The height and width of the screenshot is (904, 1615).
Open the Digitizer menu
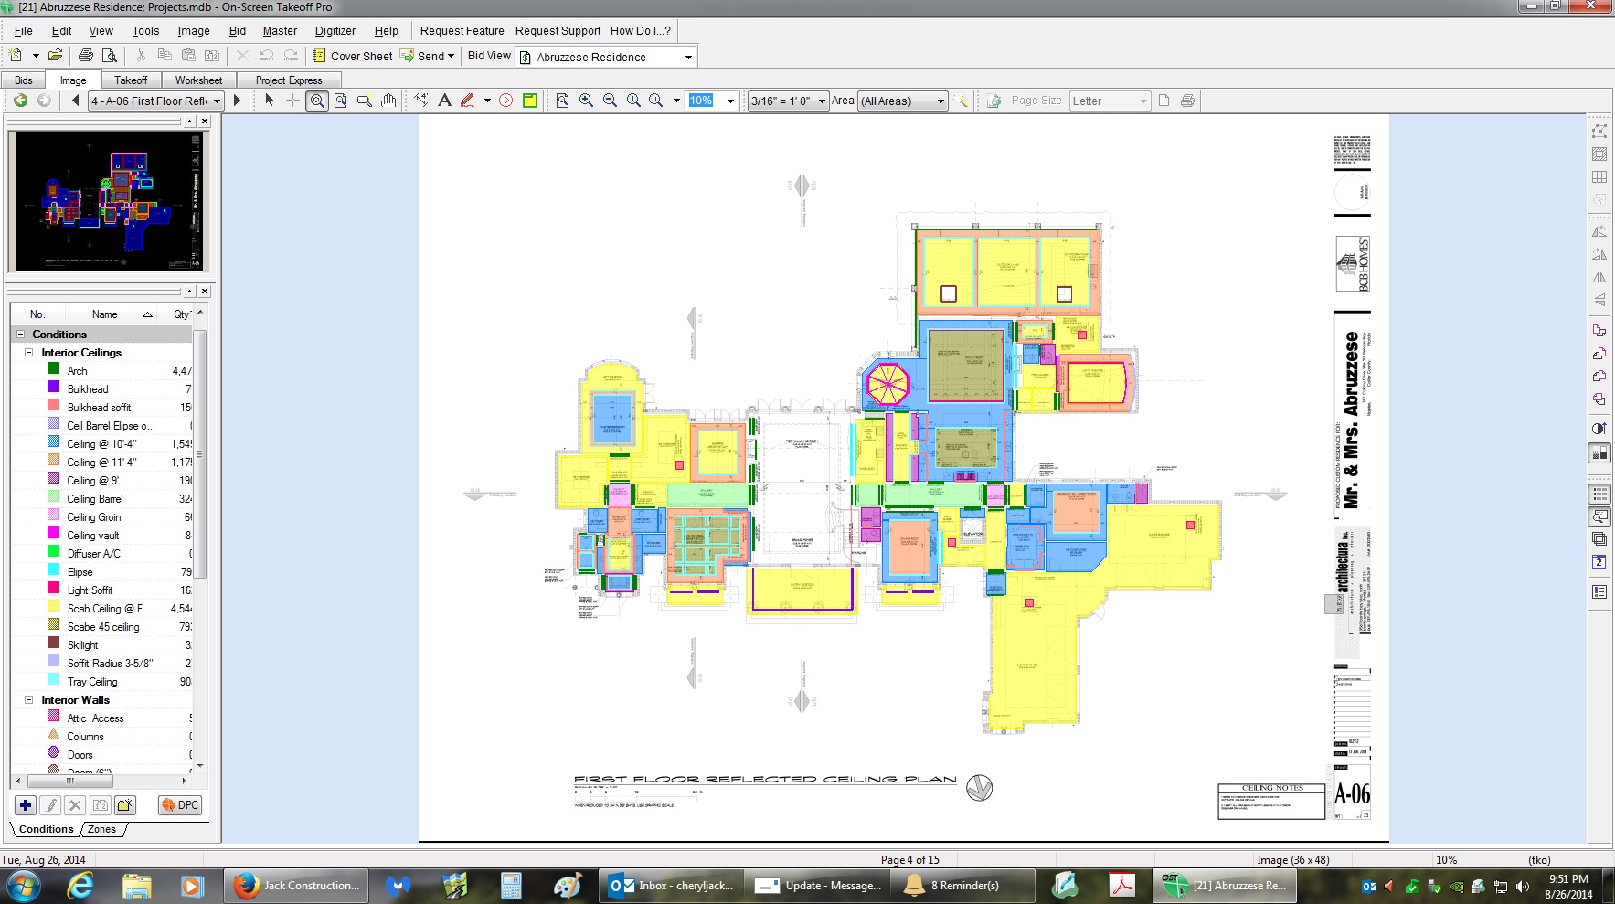[335, 31]
